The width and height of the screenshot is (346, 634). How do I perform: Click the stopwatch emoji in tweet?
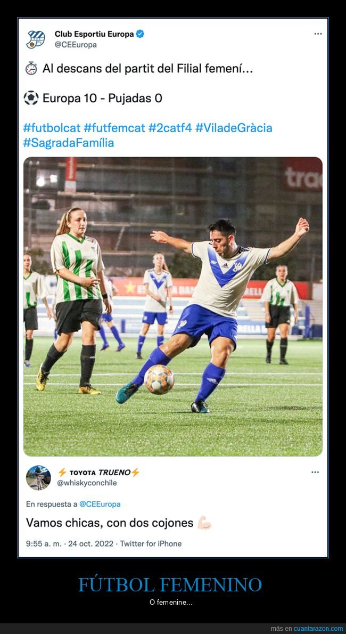[31, 69]
